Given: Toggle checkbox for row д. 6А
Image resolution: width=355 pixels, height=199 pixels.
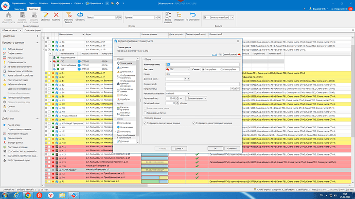Looking at the screenshot, I should pos(49,42).
